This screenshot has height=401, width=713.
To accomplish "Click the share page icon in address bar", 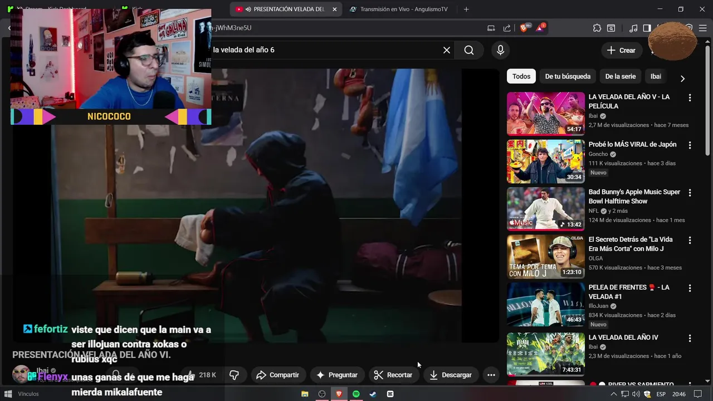I will pos(507,28).
